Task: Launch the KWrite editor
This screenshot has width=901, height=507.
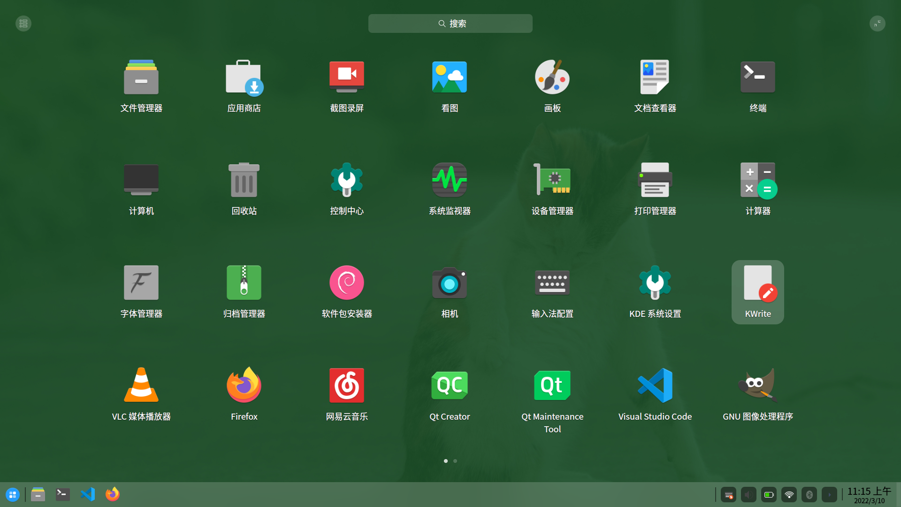Action: (758, 292)
